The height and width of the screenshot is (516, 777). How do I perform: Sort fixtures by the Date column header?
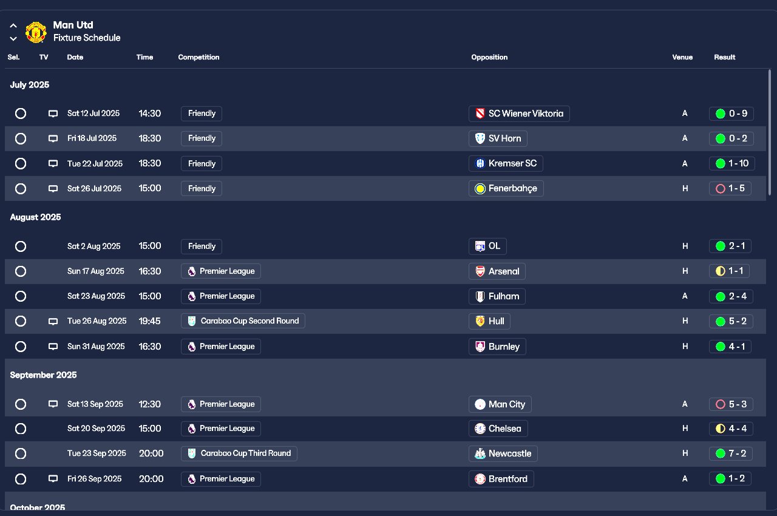pyautogui.click(x=75, y=57)
